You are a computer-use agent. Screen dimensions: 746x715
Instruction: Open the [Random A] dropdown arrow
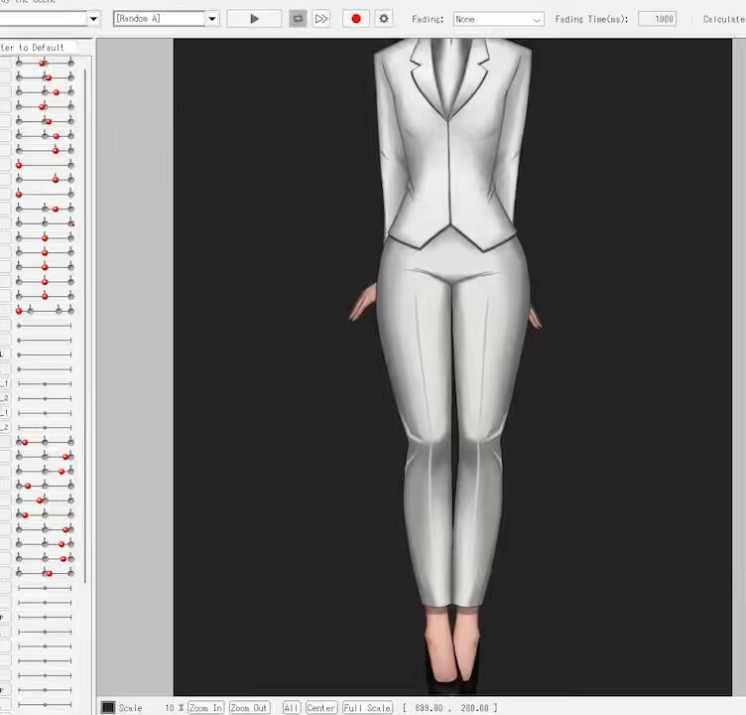click(x=212, y=19)
